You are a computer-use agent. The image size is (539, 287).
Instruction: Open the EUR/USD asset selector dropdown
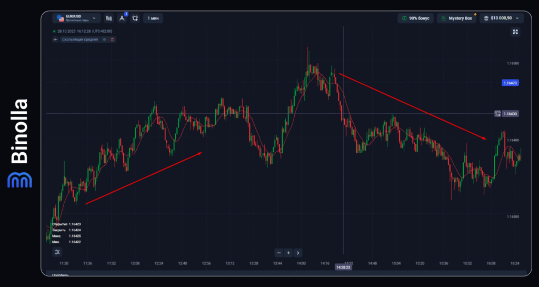[76, 18]
